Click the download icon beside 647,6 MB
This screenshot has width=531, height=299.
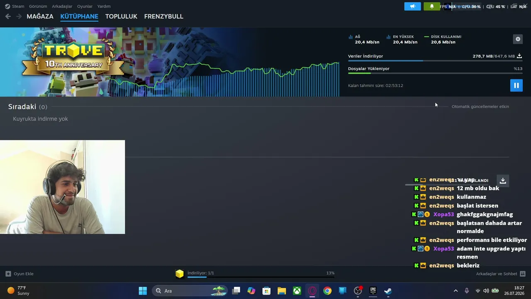pyautogui.click(x=519, y=56)
